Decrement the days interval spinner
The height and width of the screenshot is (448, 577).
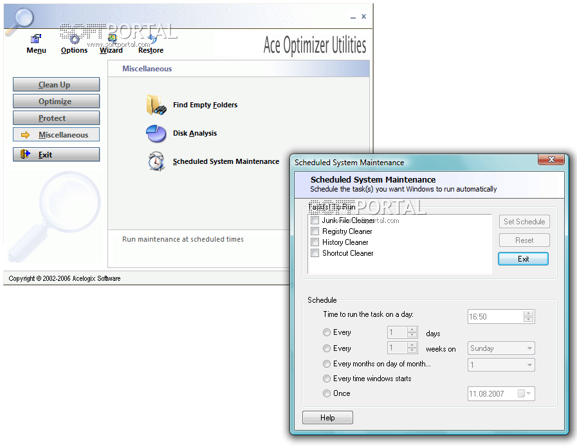pos(412,335)
